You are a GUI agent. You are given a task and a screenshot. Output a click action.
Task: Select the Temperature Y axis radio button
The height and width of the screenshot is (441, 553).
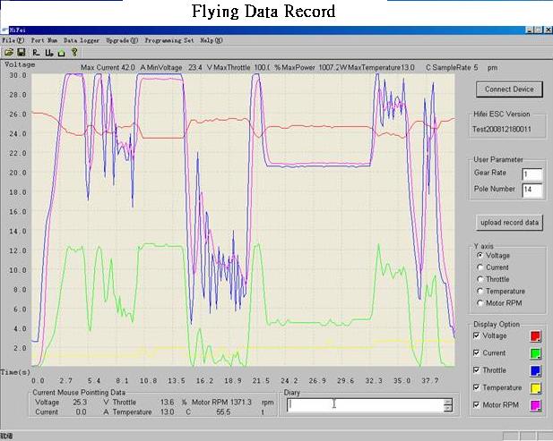tap(480, 291)
